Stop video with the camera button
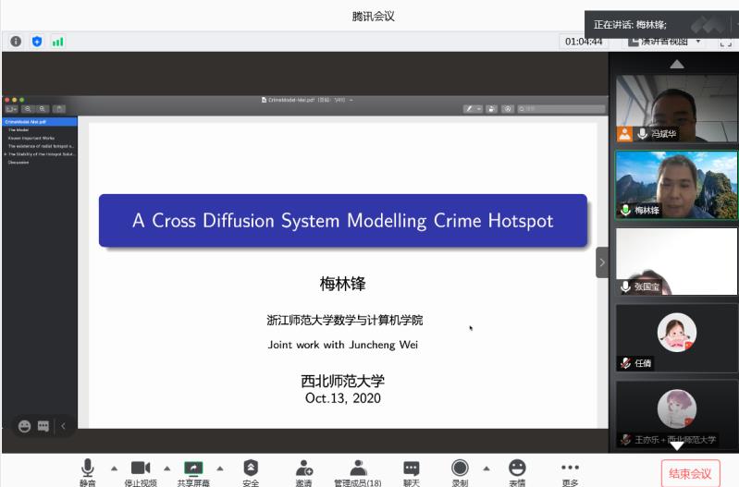Image resolution: width=739 pixels, height=487 pixels. (x=141, y=470)
